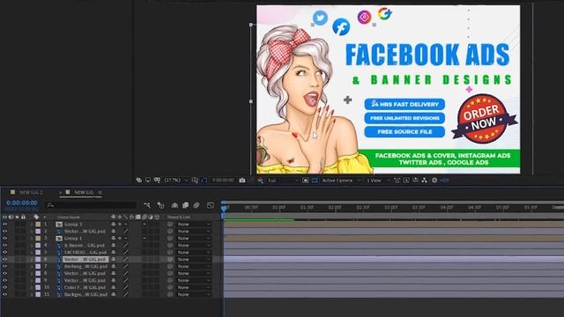
Task: Change label color of Group 1 layer
Action: tap(38, 239)
